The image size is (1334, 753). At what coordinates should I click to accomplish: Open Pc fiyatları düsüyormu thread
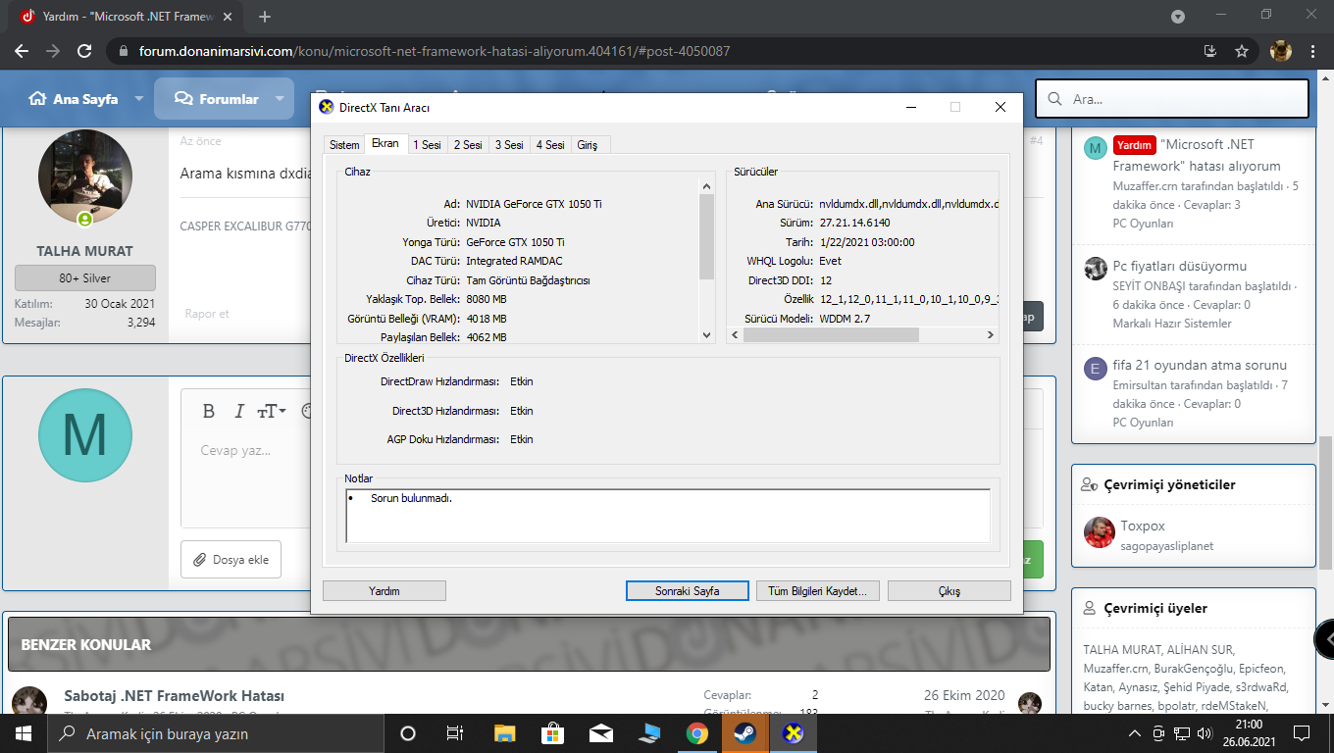(1180, 266)
